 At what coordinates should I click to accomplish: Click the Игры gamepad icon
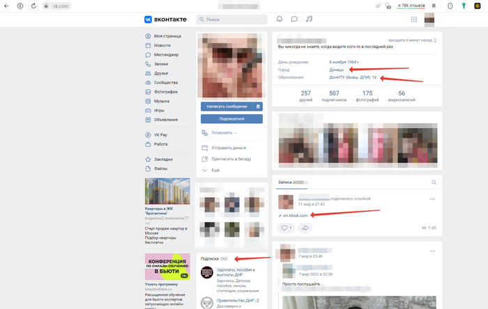(x=148, y=111)
